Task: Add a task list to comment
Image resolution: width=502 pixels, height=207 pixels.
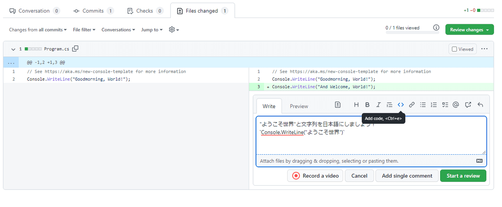Action: [x=445, y=105]
